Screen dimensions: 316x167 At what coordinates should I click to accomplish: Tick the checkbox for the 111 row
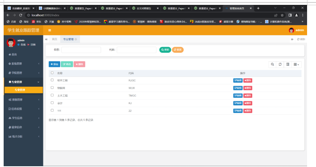point(52,110)
